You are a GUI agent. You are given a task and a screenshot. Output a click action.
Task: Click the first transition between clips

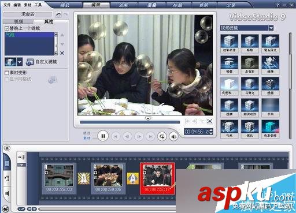click(x=84, y=178)
